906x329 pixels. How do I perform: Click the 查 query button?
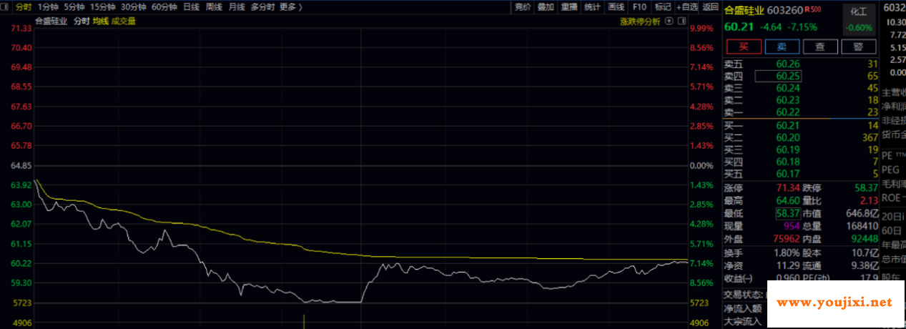[x=820, y=46]
